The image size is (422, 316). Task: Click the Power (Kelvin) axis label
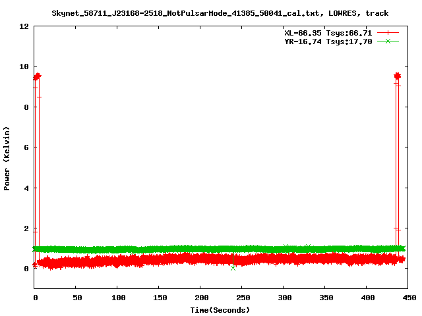[x=7, y=159]
